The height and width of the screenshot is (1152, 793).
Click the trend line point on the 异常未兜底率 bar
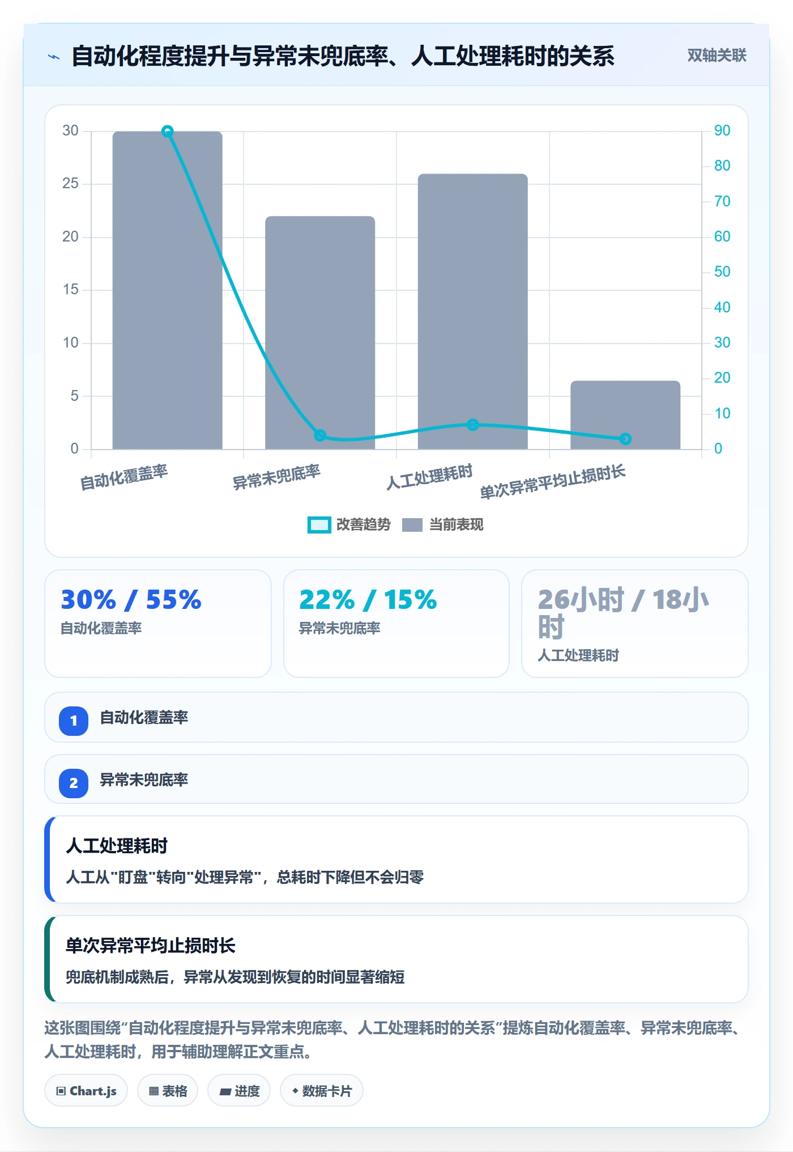[x=320, y=435]
